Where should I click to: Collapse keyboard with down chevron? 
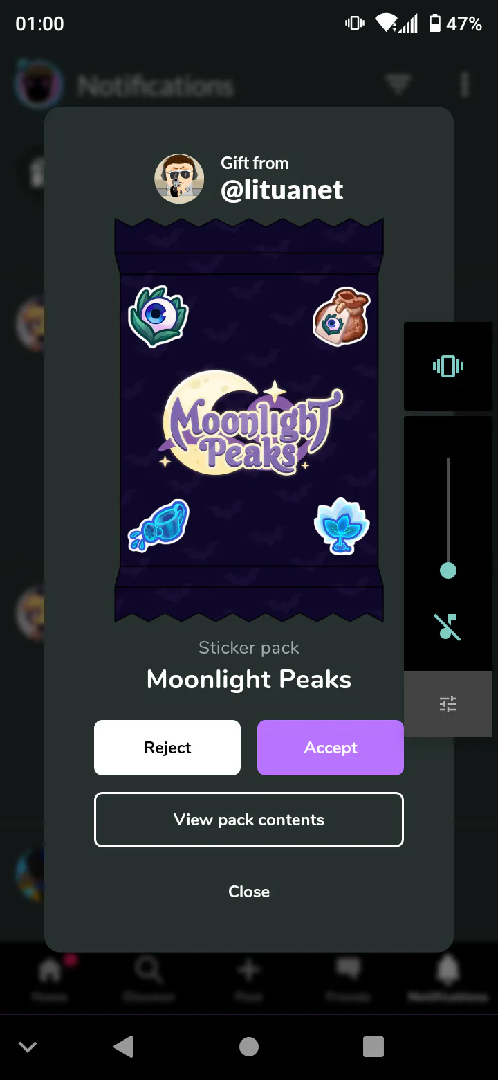[x=28, y=1047]
